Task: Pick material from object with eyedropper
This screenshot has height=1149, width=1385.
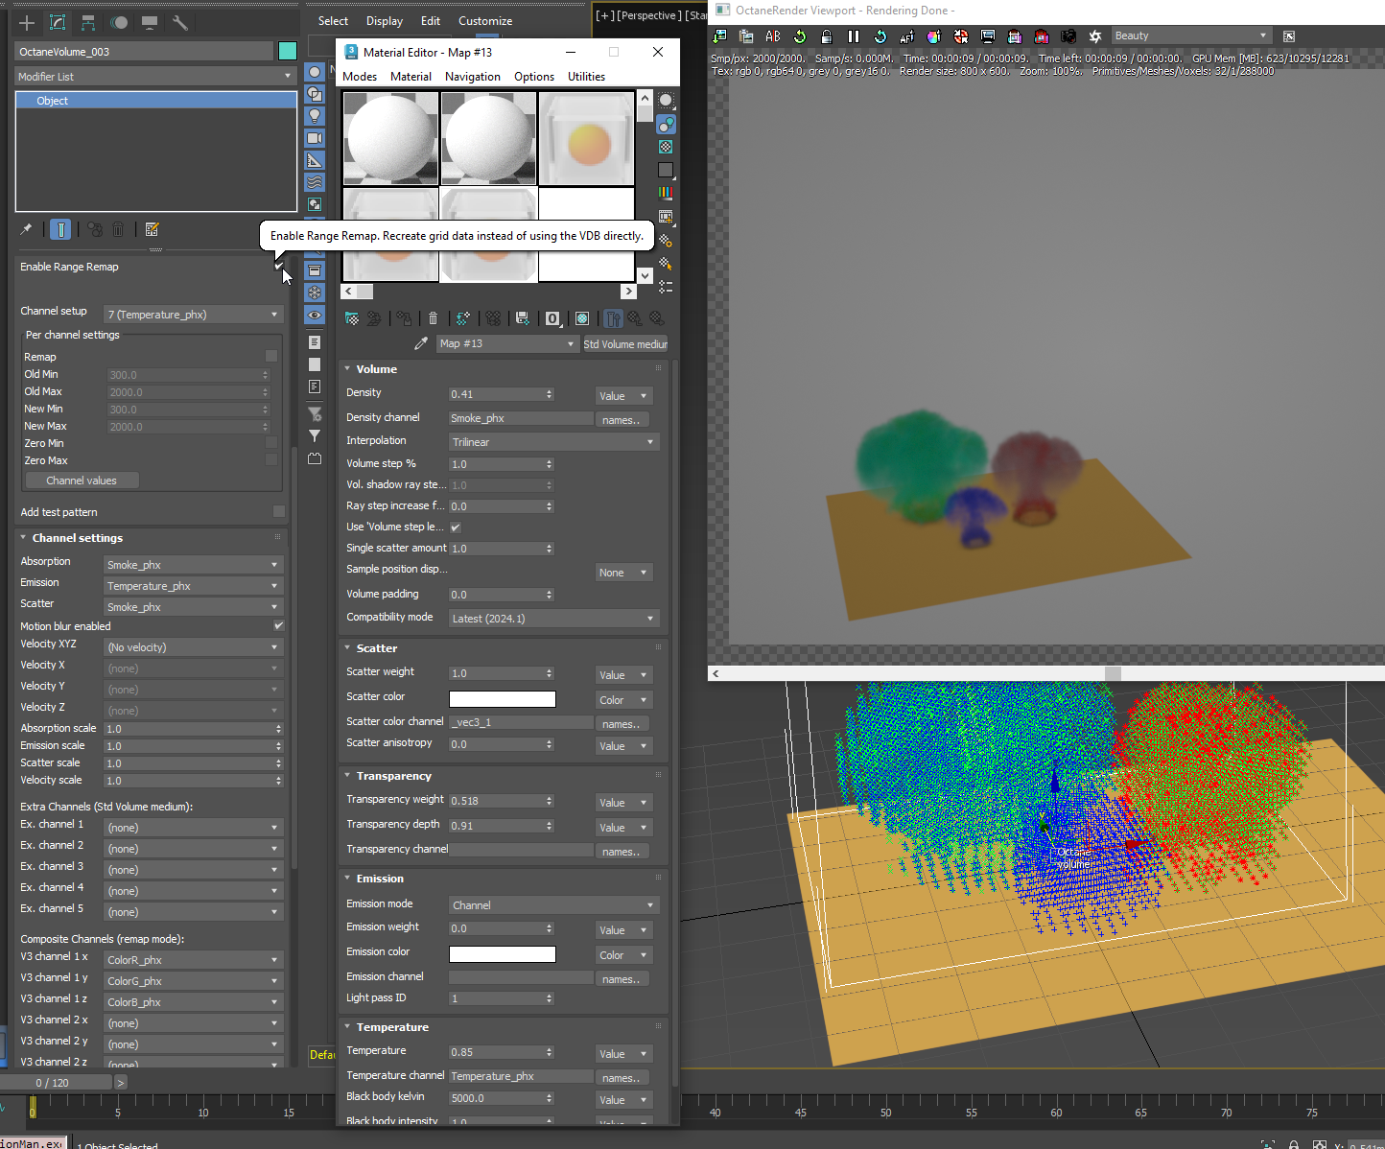Action: pos(420,343)
